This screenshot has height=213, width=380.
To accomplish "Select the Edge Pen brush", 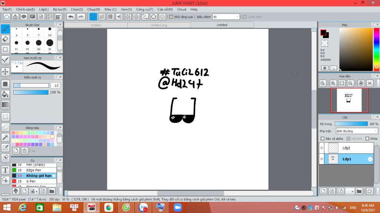I will [x=34, y=170].
